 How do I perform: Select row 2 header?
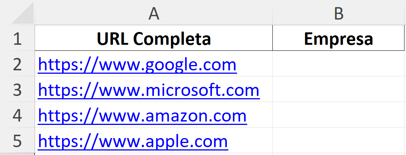click(x=17, y=64)
